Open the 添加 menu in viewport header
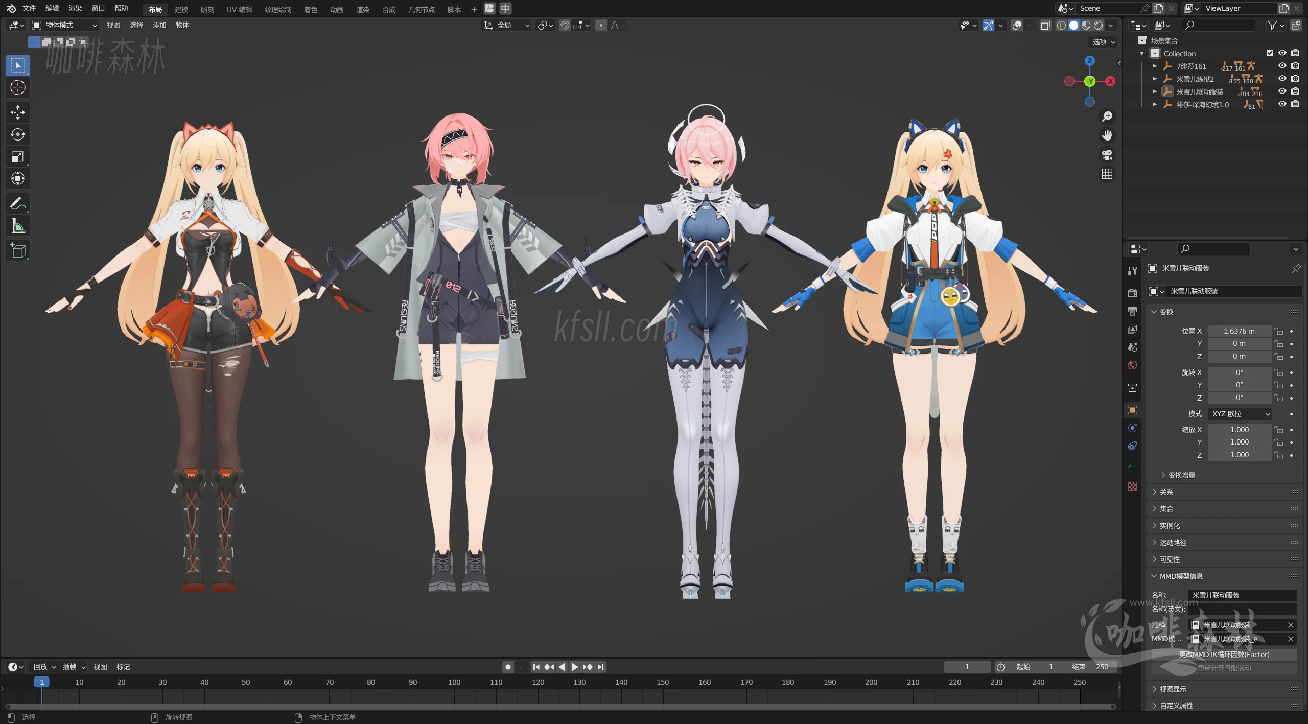The width and height of the screenshot is (1308, 724). click(159, 25)
